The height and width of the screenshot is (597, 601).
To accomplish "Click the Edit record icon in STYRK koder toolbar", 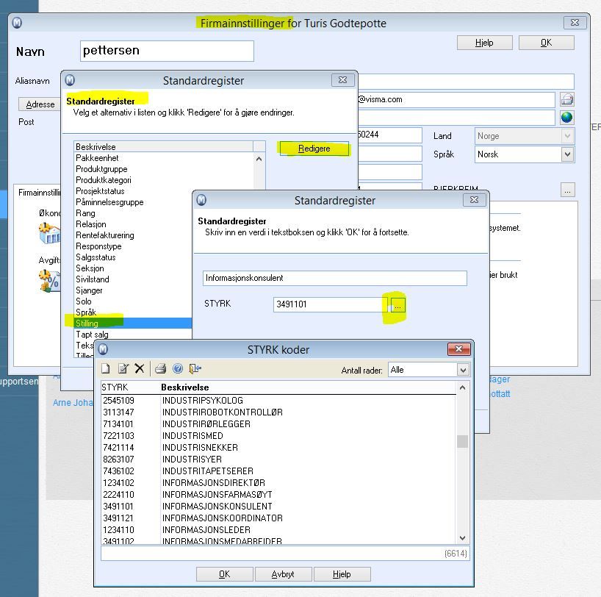I will click(123, 368).
